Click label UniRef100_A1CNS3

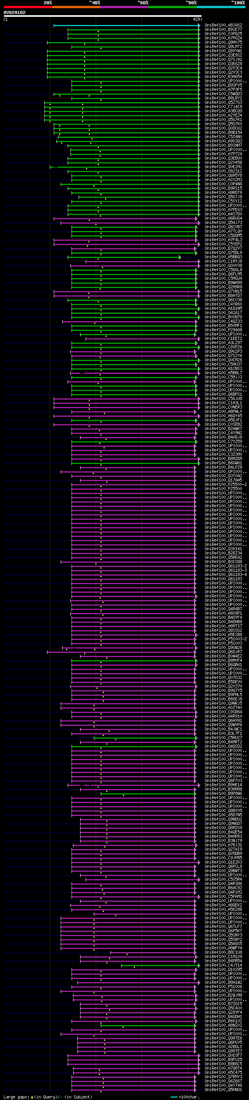(x=223, y=368)
